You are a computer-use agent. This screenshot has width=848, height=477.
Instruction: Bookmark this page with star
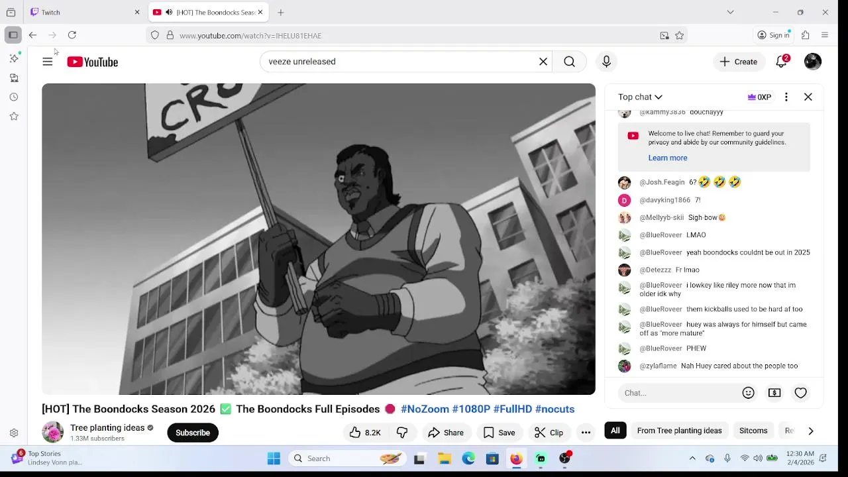(x=680, y=36)
